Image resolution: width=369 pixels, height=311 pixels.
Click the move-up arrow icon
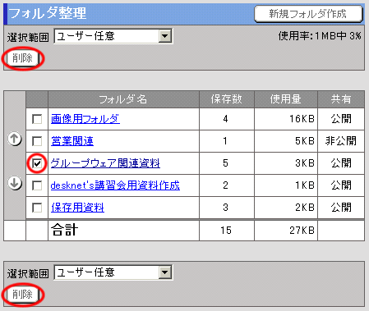pyautogui.click(x=15, y=139)
